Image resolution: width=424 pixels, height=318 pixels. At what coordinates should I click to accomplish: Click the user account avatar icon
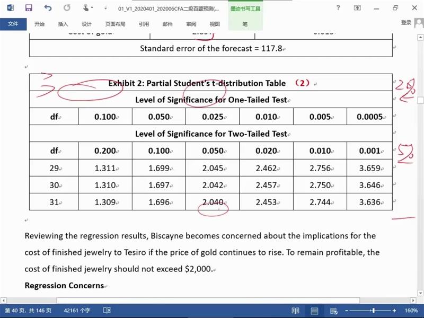click(419, 23)
